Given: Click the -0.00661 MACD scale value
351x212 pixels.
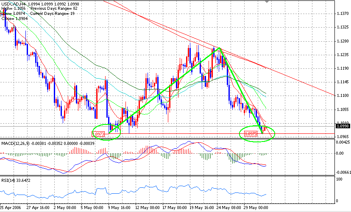Looking at the screenshot, I should click(343, 172).
